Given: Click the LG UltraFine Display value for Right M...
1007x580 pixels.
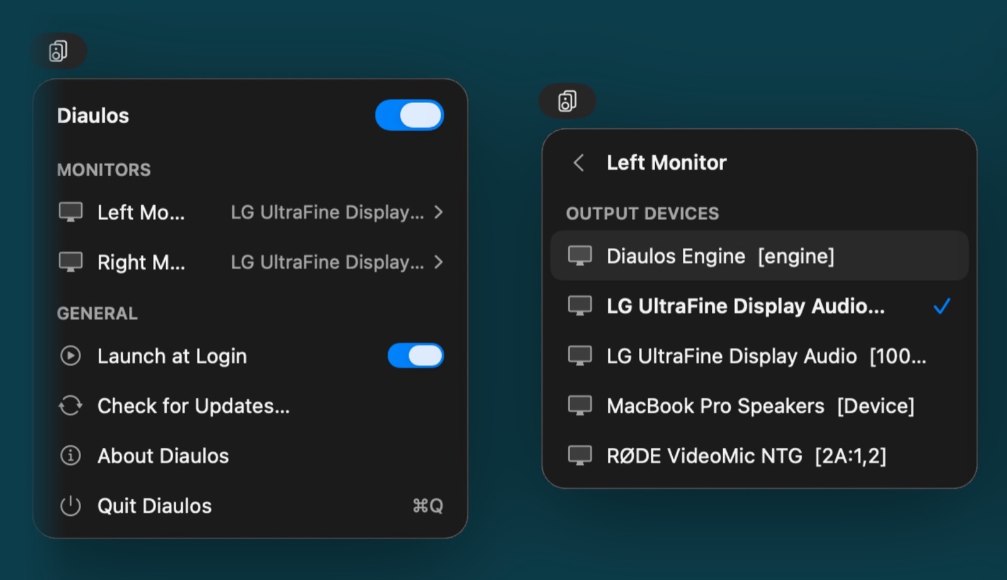Looking at the screenshot, I should tap(327, 262).
